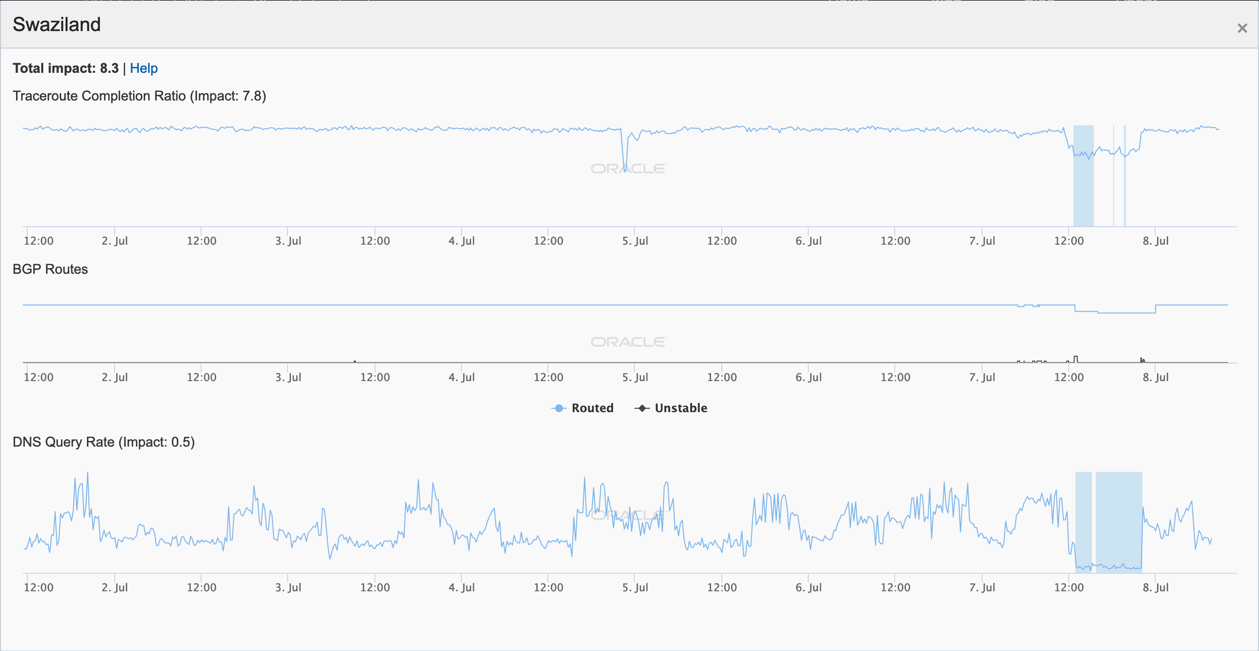The width and height of the screenshot is (1259, 651).
Task: Toggle the Unstable legend series
Action: coord(681,408)
